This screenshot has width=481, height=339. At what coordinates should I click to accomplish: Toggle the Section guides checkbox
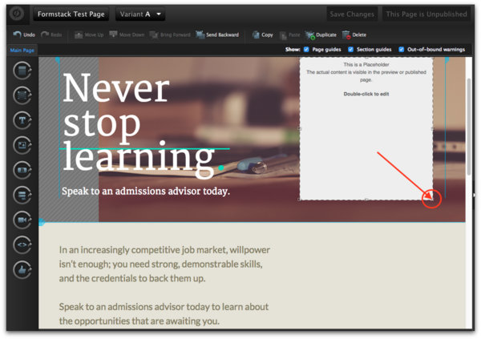[351, 50]
